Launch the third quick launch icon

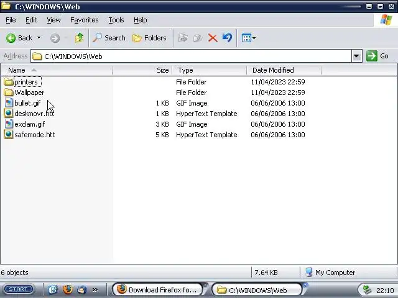coord(81,289)
